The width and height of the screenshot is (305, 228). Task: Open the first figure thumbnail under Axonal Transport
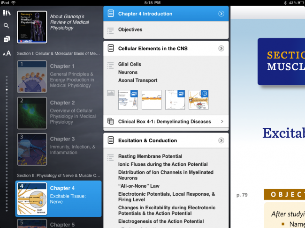click(128, 100)
